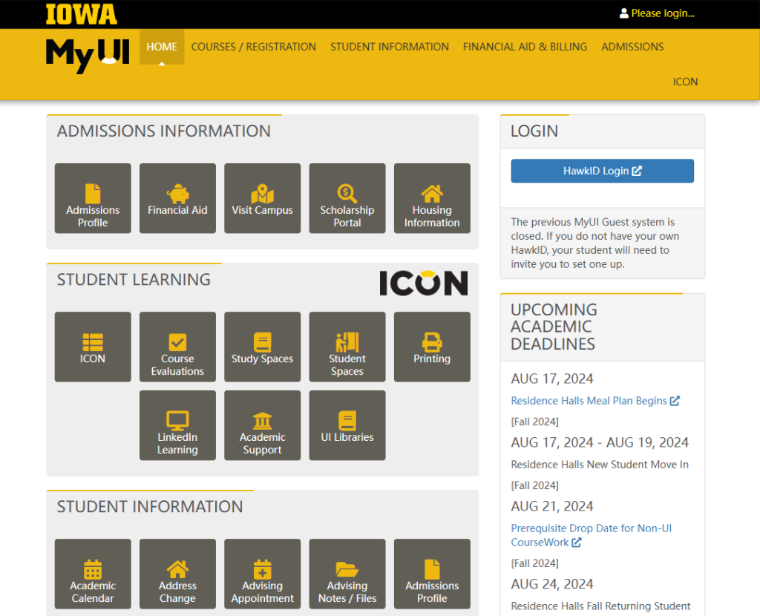The width and height of the screenshot is (760, 616).
Task: Open the Academic Support tile
Action: (x=262, y=425)
